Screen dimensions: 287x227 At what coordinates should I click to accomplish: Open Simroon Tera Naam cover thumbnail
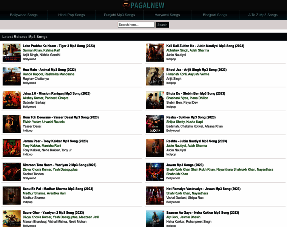pyautogui.click(x=12, y=172)
